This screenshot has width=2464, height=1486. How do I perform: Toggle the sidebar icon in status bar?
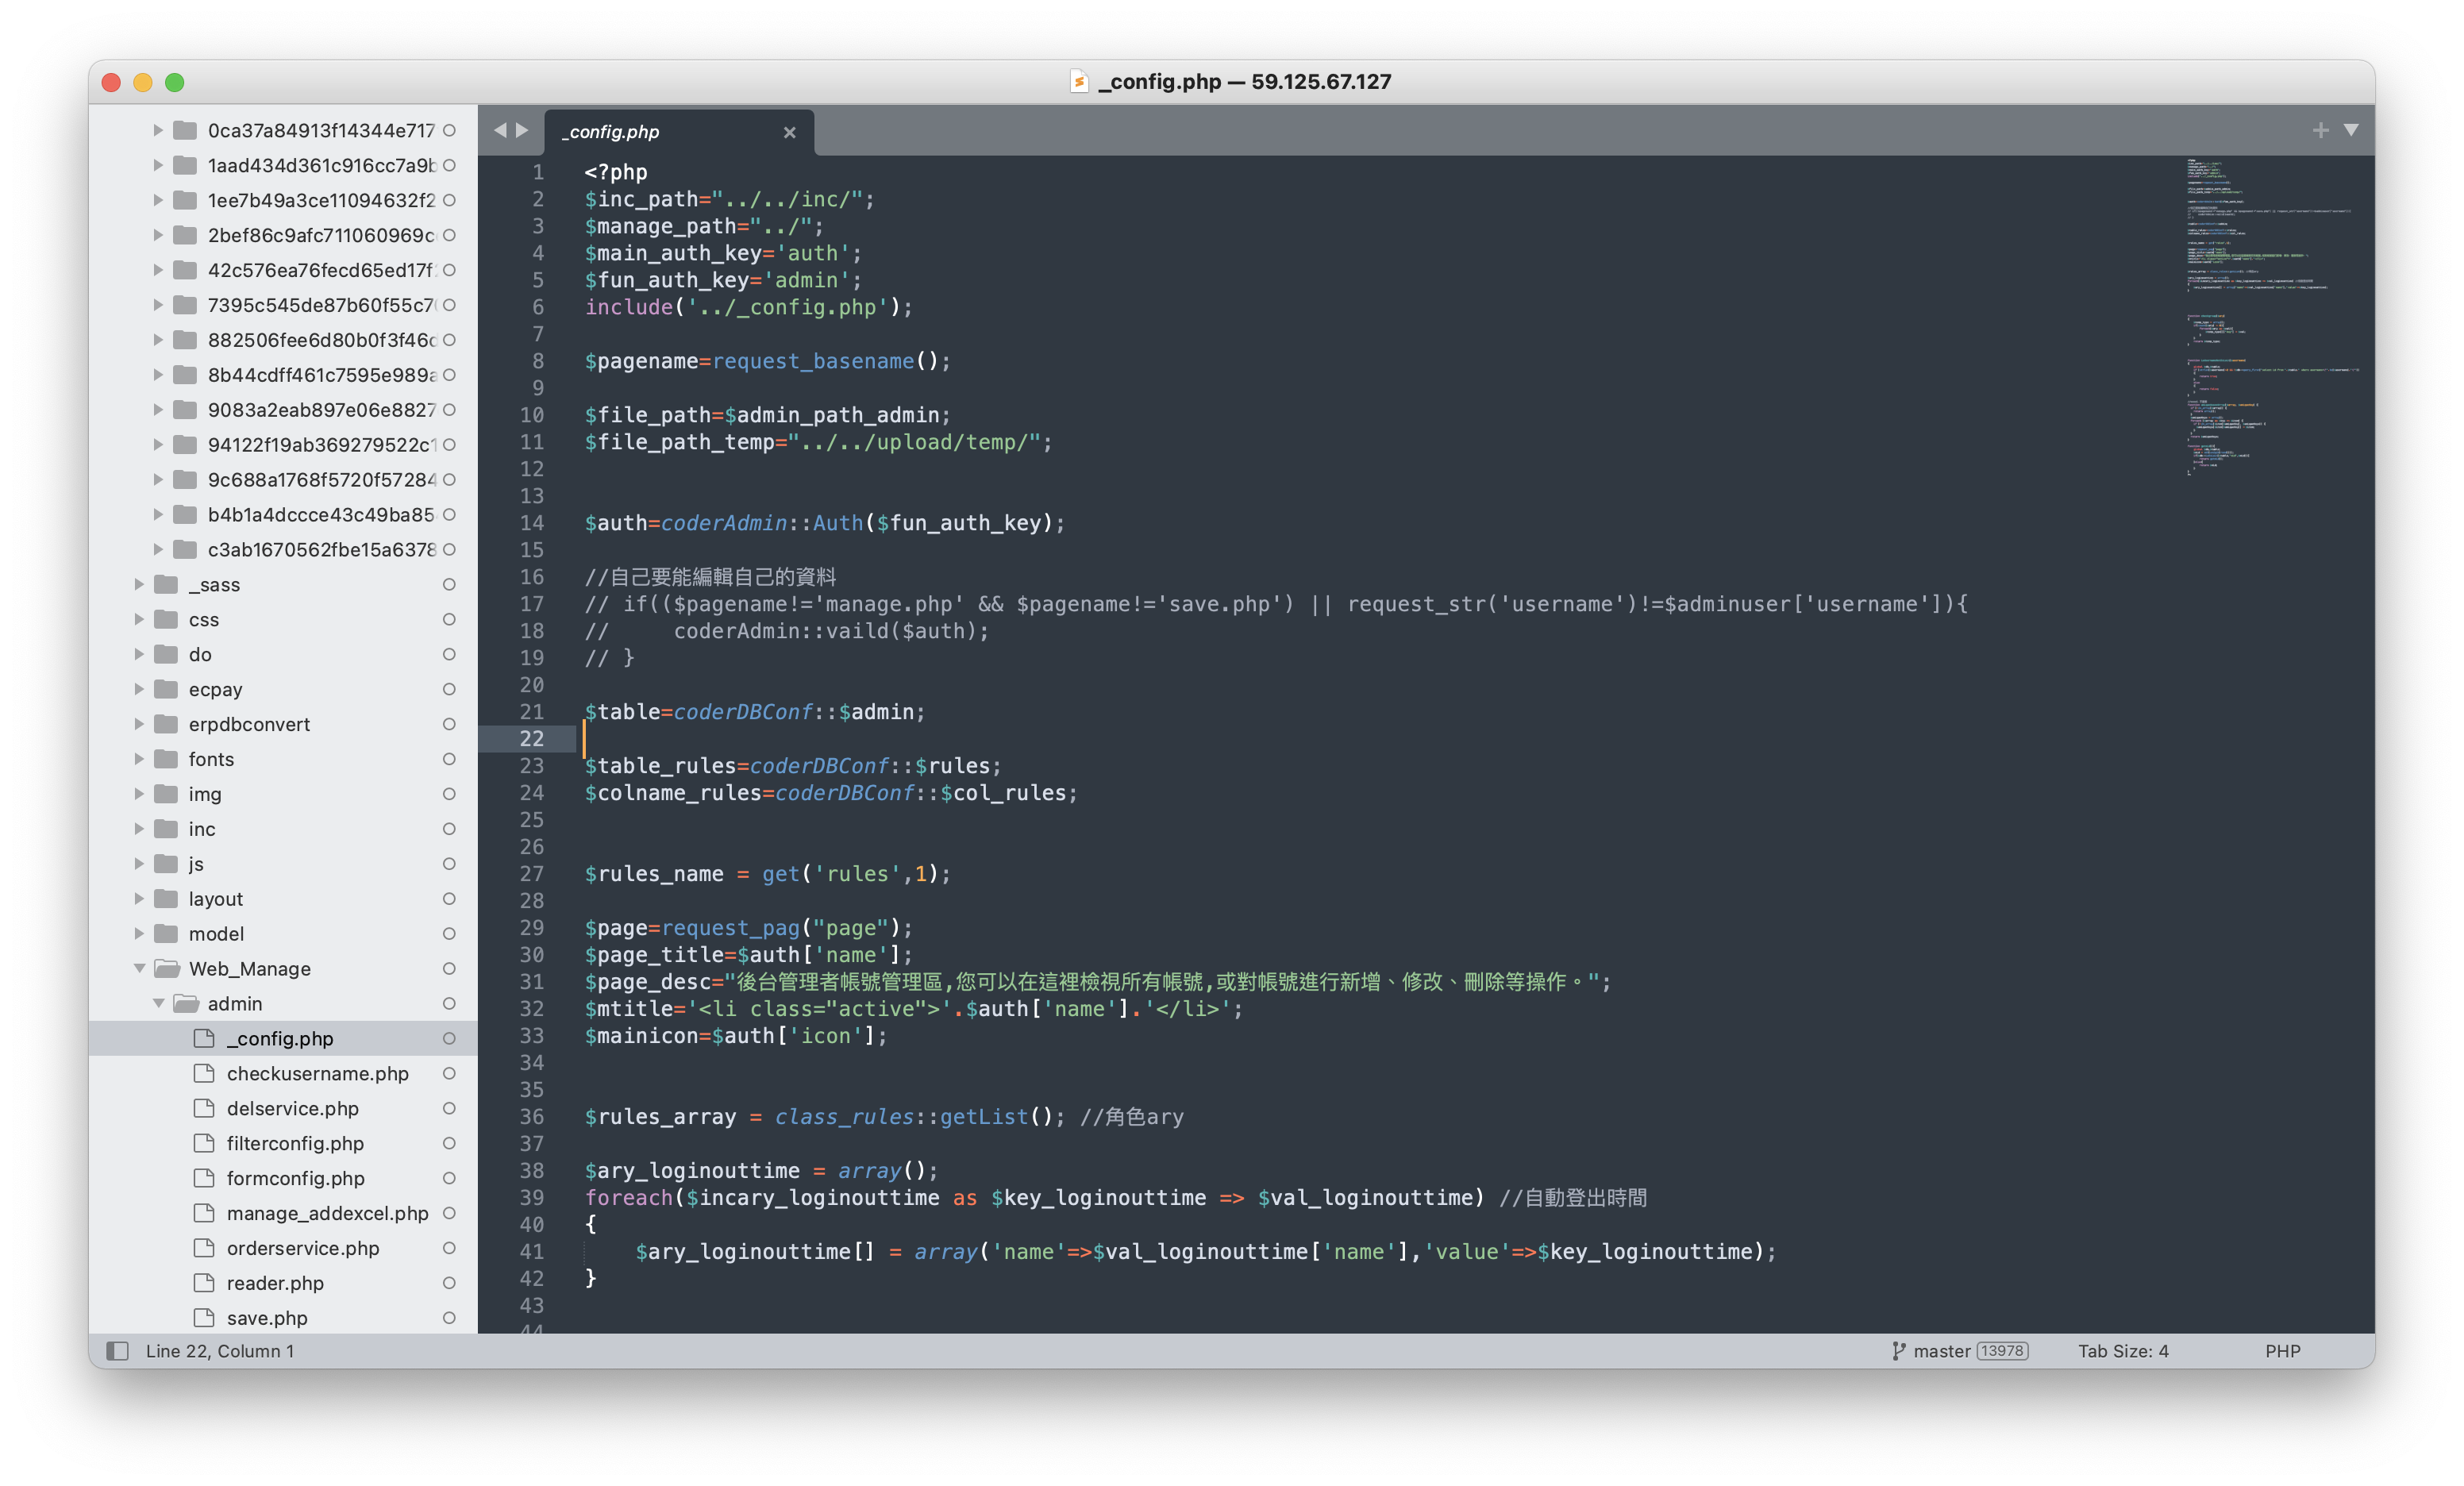[x=118, y=1351]
